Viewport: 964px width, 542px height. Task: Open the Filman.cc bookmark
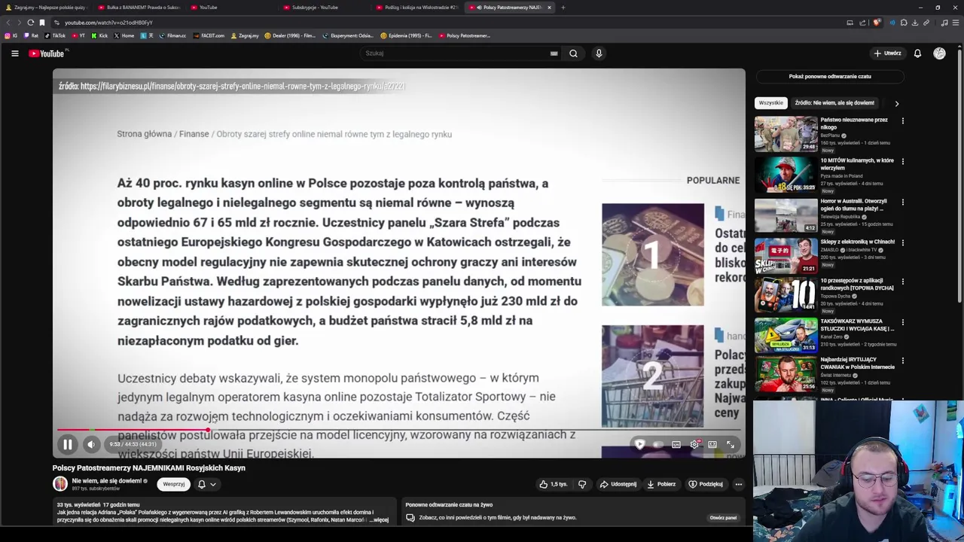(x=172, y=35)
